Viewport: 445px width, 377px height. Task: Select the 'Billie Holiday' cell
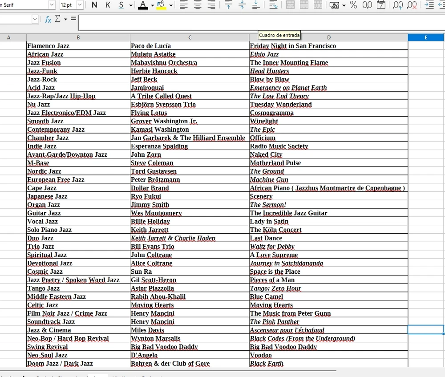click(190, 221)
